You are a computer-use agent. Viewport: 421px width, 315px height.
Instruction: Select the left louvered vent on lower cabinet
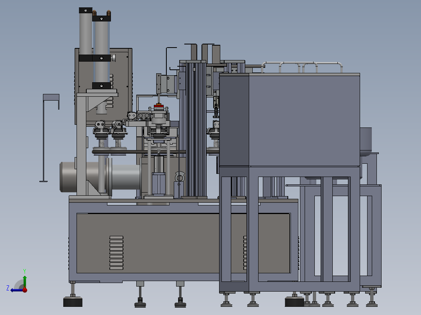[116, 253]
